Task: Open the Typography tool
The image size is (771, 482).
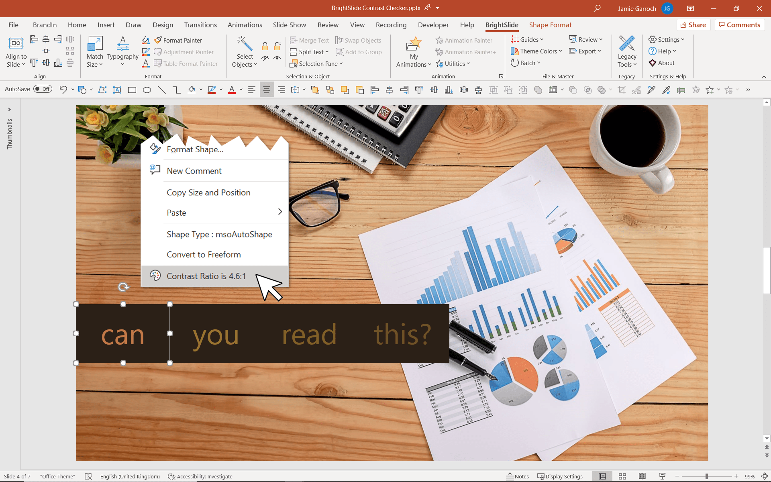Action: coord(122,52)
